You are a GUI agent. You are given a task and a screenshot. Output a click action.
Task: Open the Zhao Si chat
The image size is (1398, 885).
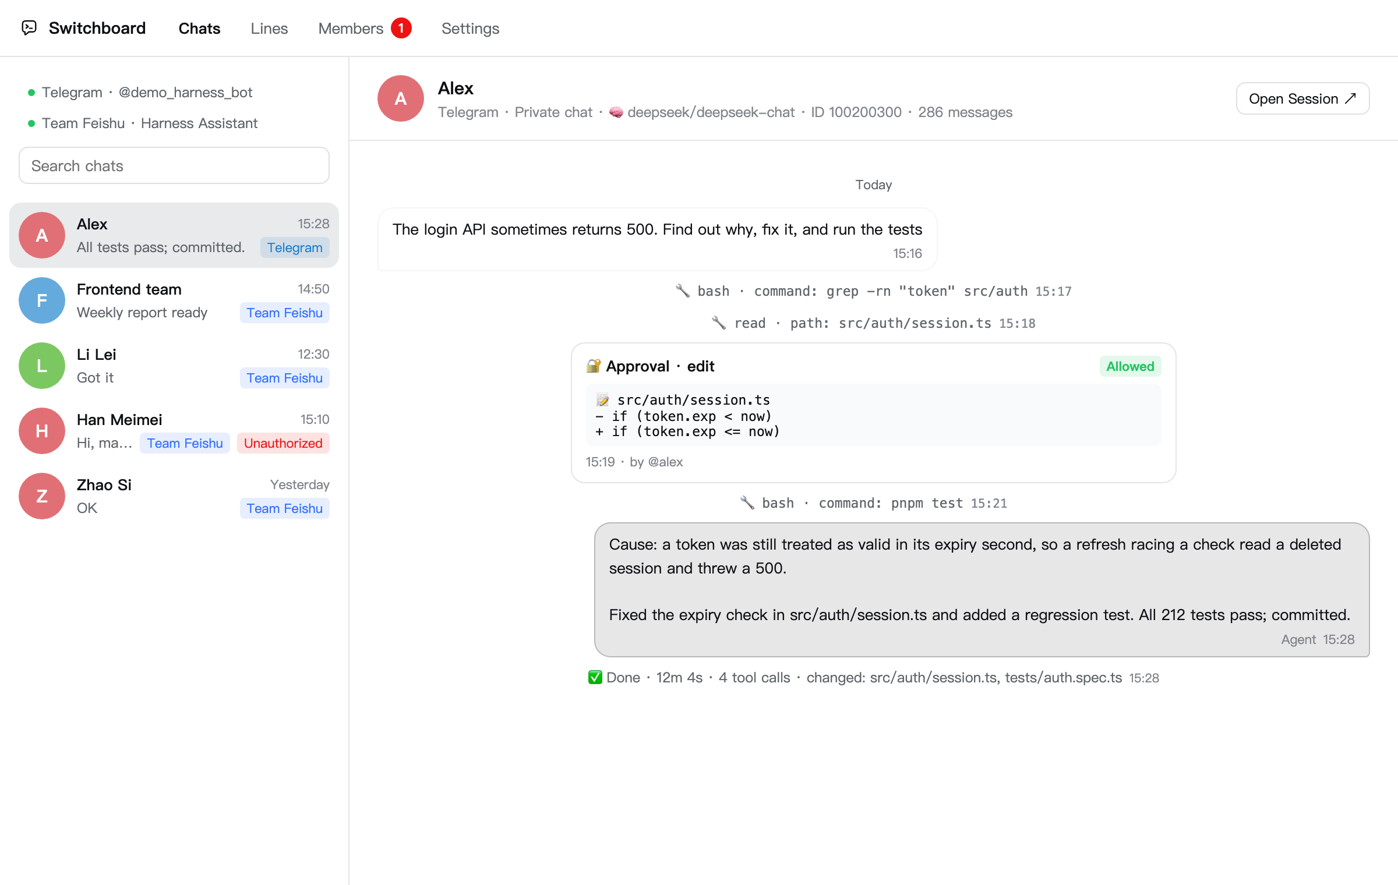coord(174,496)
